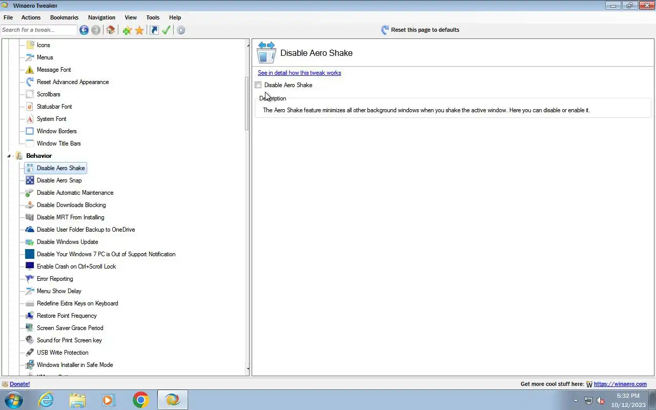This screenshot has height=410, width=656.
Task: Select Window Title Bars in the tree
Action: (58, 143)
